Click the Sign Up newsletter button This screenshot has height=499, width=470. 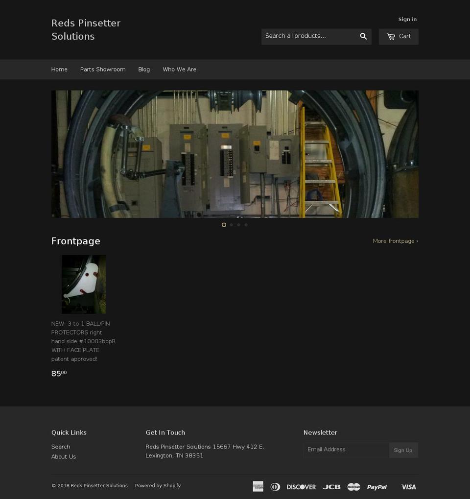[403, 450]
